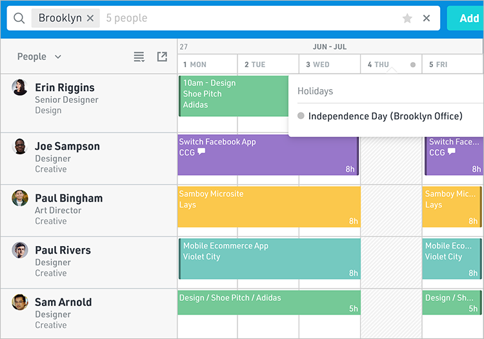Image resolution: width=484 pixels, height=339 pixels.
Task: Open the Friday Mobile Eco... task
Action: 452,259
